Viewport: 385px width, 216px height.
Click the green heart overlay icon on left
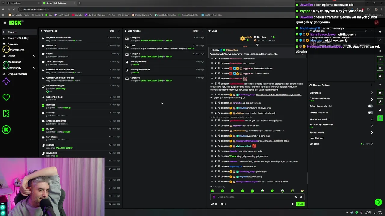pyautogui.click(x=6, y=97)
